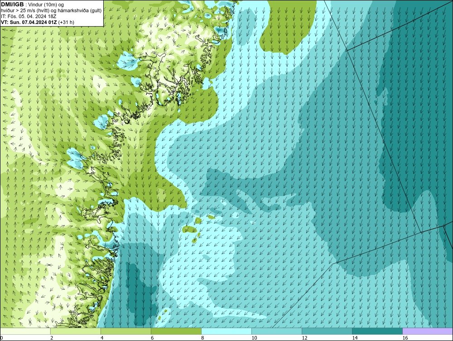Click the legend scale label '0'

point(2,338)
